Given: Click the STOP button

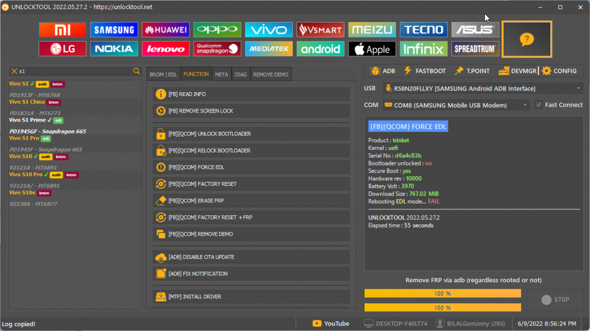Looking at the screenshot, I should tap(555, 299).
